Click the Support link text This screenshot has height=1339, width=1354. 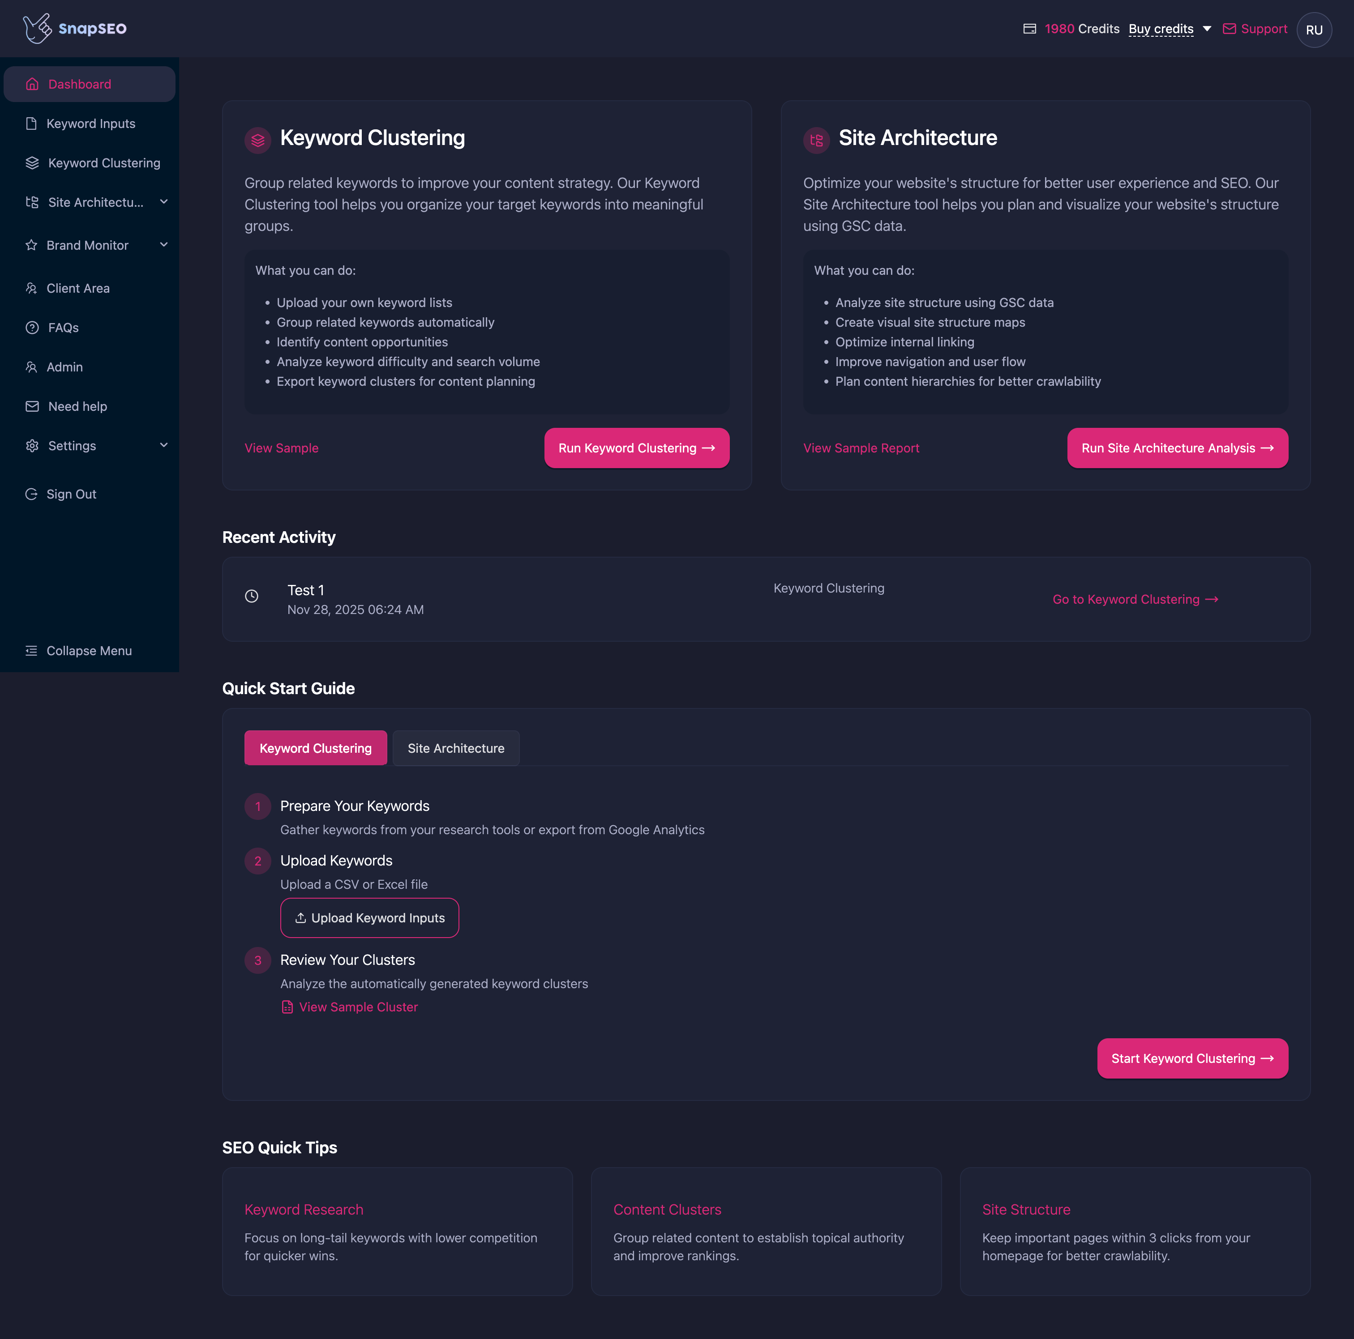pos(1264,29)
